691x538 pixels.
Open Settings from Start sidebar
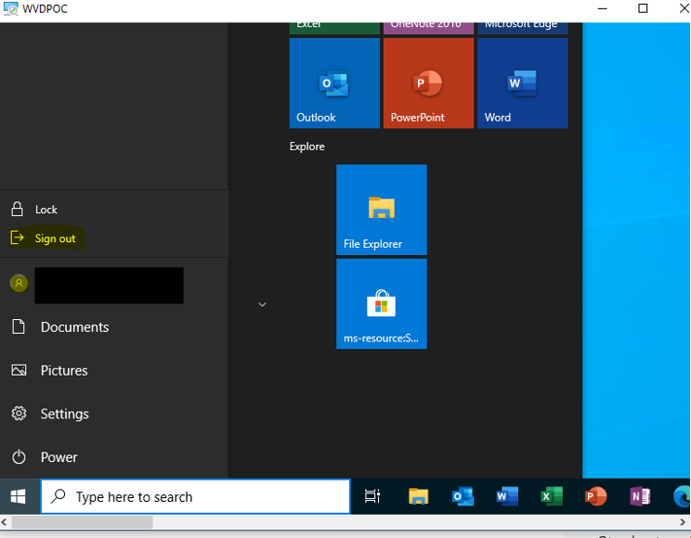[64, 414]
